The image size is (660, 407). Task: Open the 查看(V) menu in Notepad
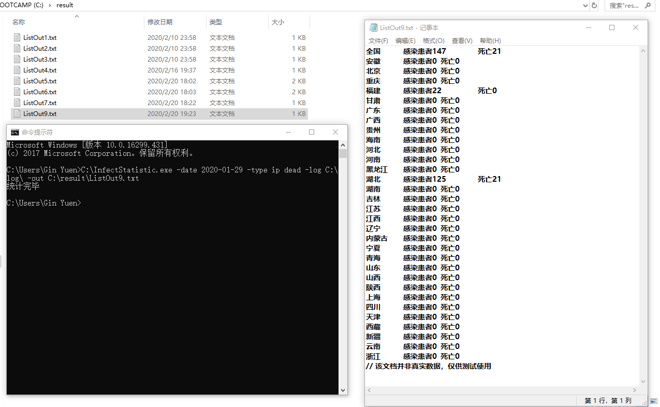click(x=462, y=40)
